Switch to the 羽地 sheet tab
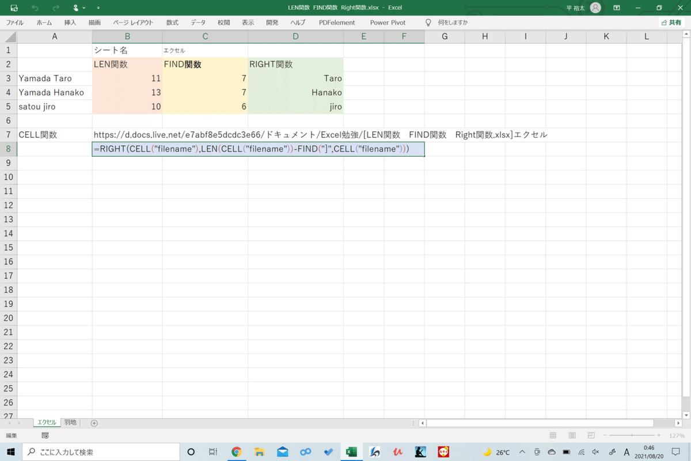 pos(70,422)
